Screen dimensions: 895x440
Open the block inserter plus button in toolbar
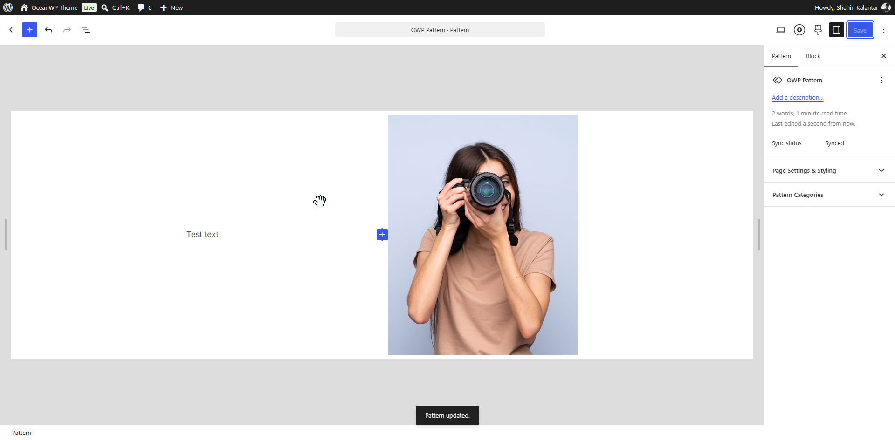click(x=29, y=30)
